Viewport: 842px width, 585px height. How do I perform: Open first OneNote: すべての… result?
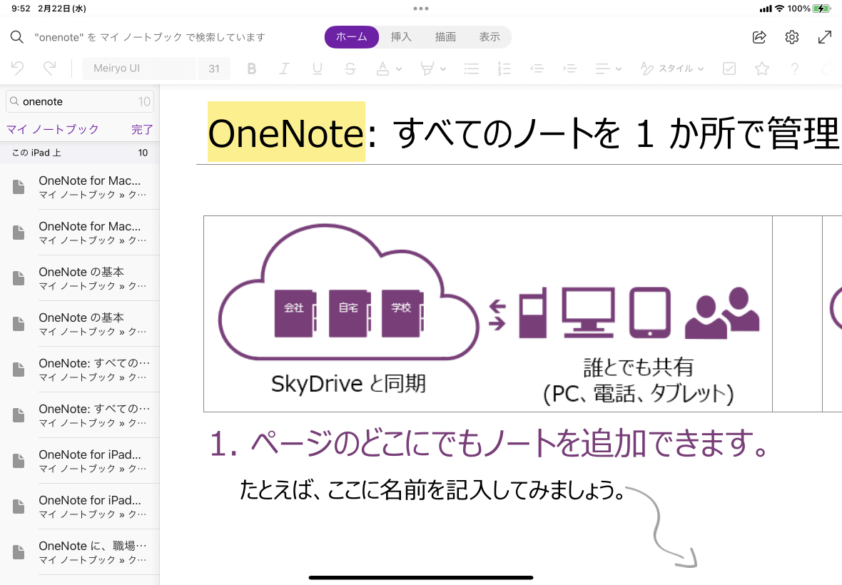pos(80,370)
